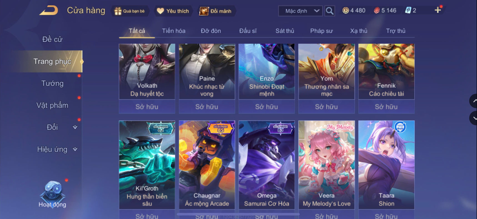
Task: Select Tướng in the sidebar
Action: tap(52, 83)
